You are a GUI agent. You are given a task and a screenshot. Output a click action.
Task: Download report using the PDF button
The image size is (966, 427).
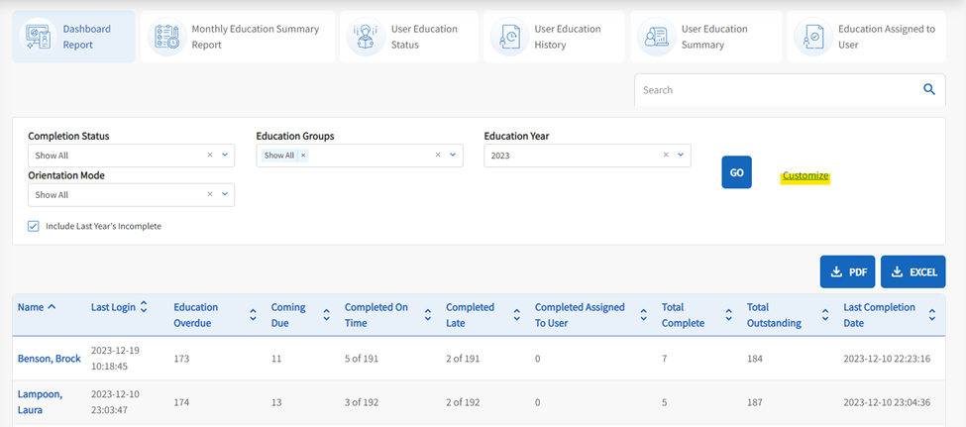(x=847, y=272)
